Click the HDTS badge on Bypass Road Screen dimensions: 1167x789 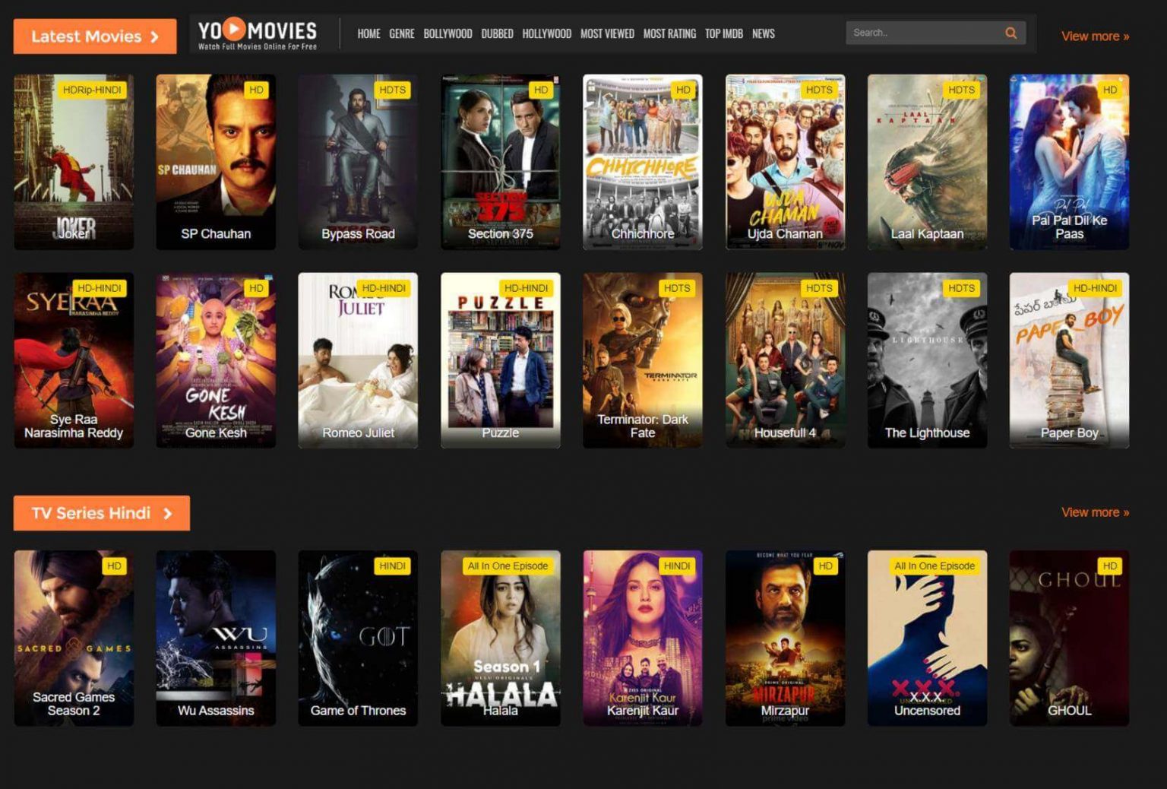pyautogui.click(x=392, y=90)
